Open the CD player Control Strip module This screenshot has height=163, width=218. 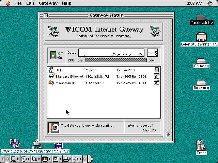click(x=25, y=159)
